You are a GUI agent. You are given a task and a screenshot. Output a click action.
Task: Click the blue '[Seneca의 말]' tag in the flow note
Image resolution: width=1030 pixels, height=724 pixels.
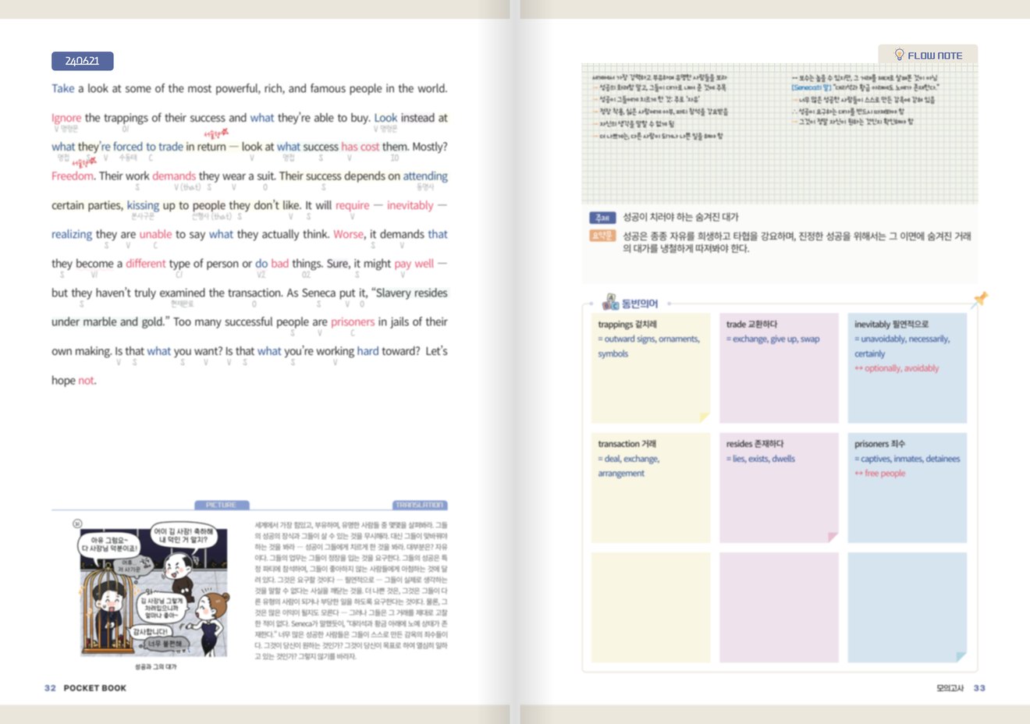(812, 88)
